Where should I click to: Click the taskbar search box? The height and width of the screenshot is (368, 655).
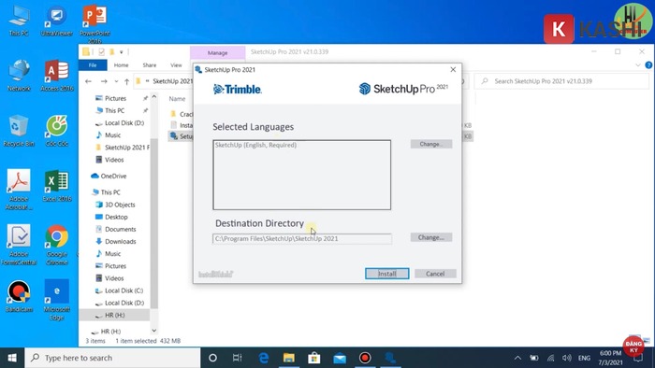113,358
